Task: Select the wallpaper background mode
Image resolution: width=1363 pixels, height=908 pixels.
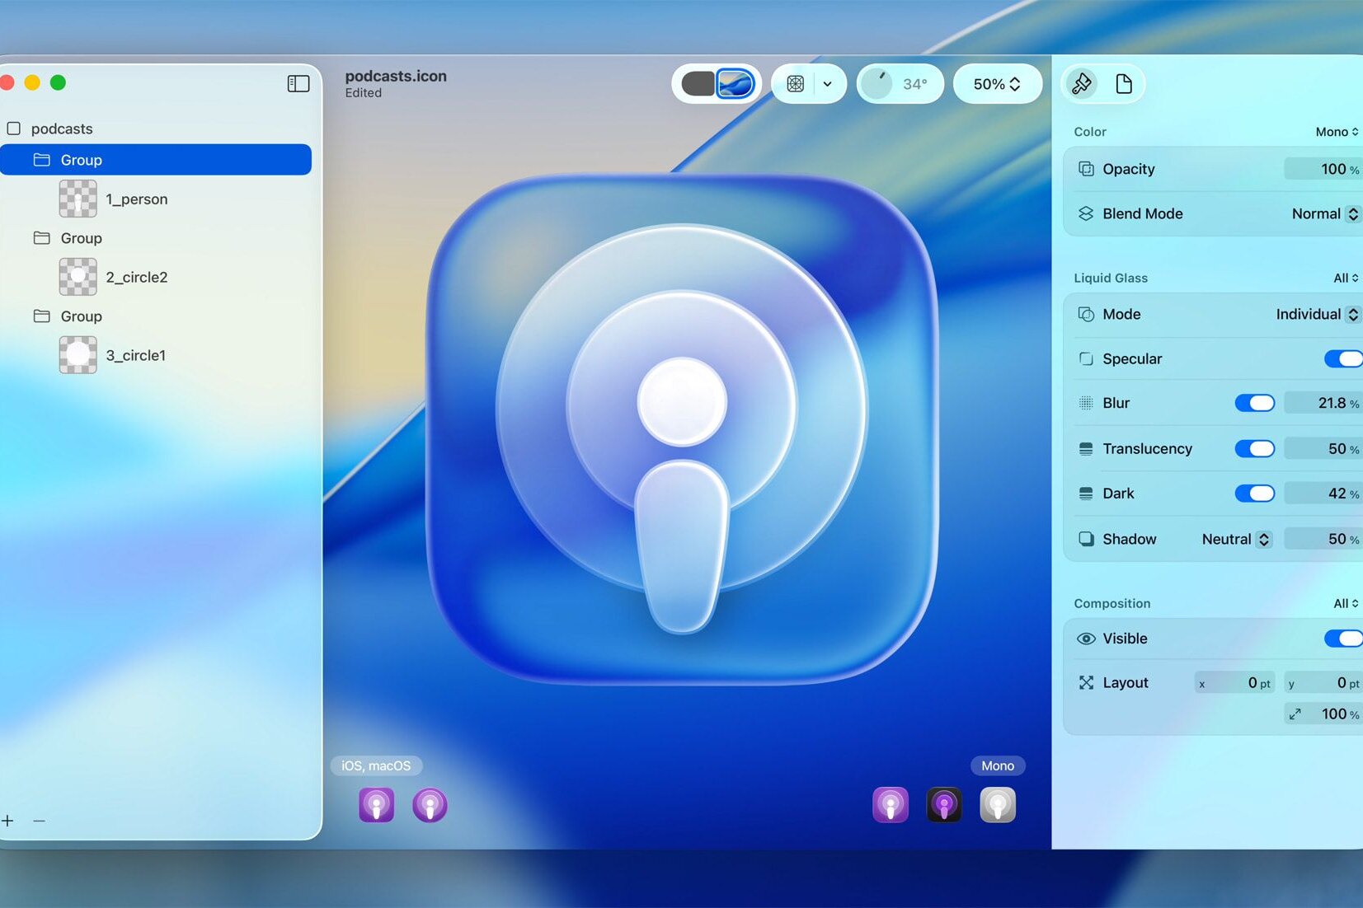Action: coord(736,83)
